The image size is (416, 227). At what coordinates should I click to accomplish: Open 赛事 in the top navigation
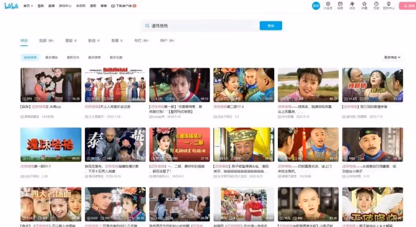point(104,6)
